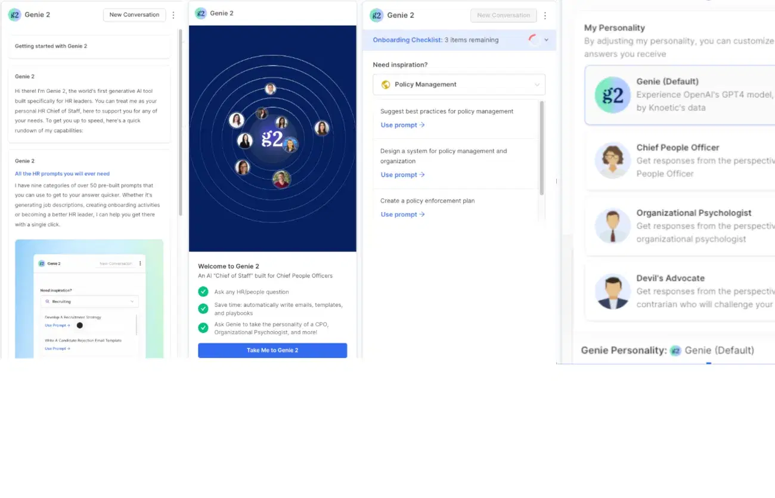Click the orbit avatar wearing a red shirt
This screenshot has height=498, width=775.
click(281, 179)
